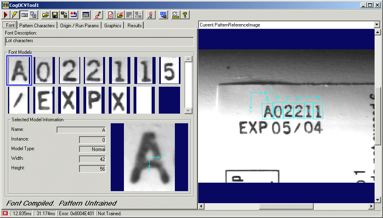Select the 'E' font model thumbnail
The height and width of the screenshot is (218, 383).
click(x=44, y=100)
